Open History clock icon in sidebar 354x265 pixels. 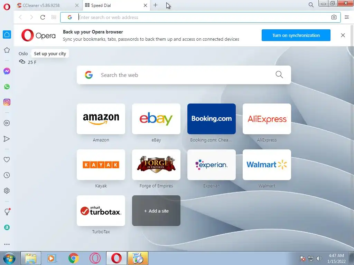click(7, 175)
